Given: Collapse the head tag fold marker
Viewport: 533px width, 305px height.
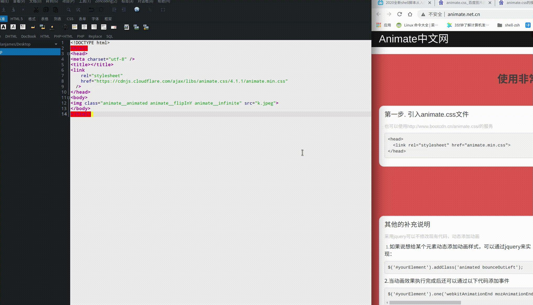Looking at the screenshot, I should pos(68,54).
